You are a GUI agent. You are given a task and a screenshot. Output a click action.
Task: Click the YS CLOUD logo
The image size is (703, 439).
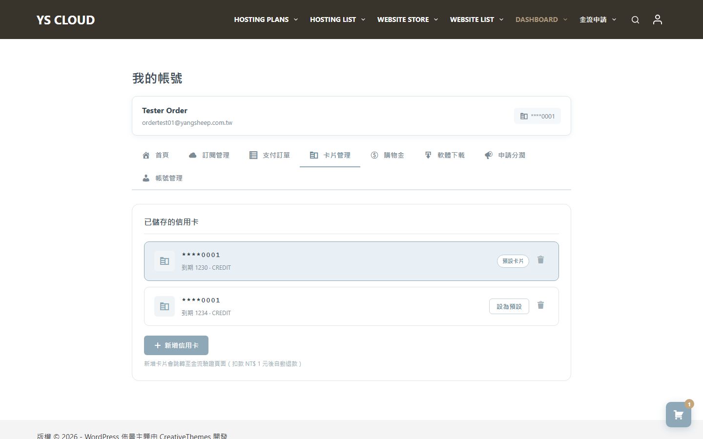tap(65, 20)
